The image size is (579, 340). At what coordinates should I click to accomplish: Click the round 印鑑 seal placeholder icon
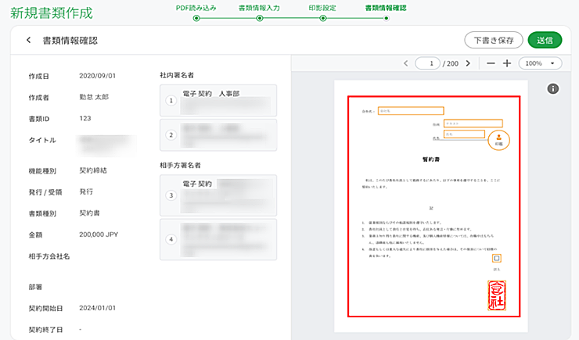coord(499,140)
